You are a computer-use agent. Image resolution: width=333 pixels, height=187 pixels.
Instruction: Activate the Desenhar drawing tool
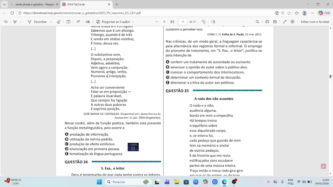(37, 22)
